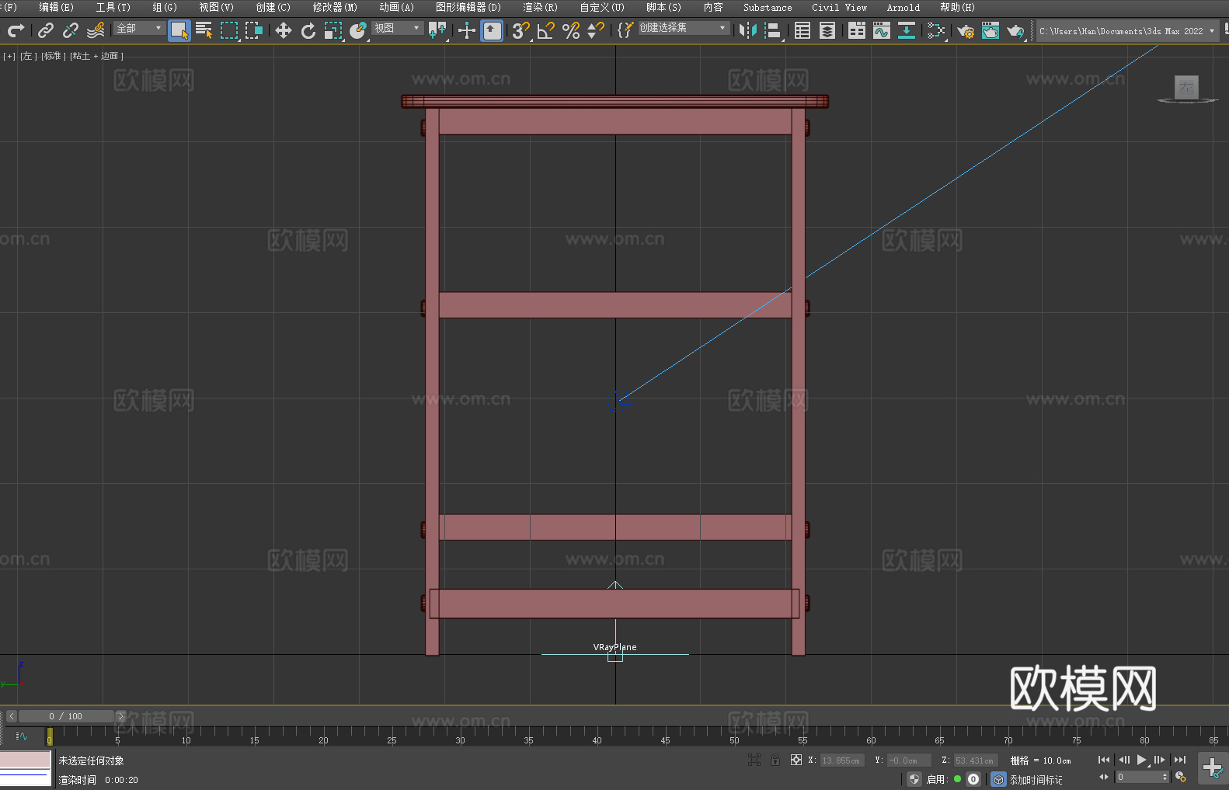The image size is (1229, 790).
Task: Show the Ribbon toggle icon
Action: 857,30
